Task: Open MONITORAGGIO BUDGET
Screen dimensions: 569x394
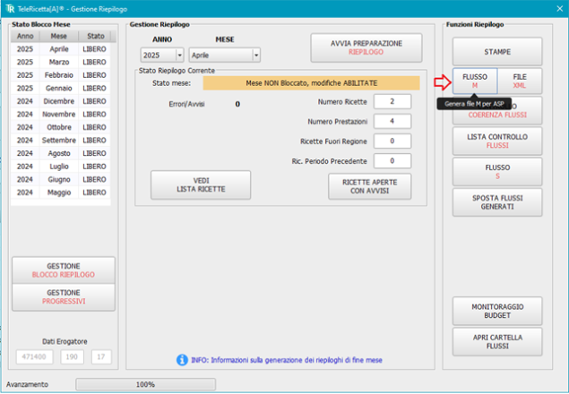Action: (496, 311)
